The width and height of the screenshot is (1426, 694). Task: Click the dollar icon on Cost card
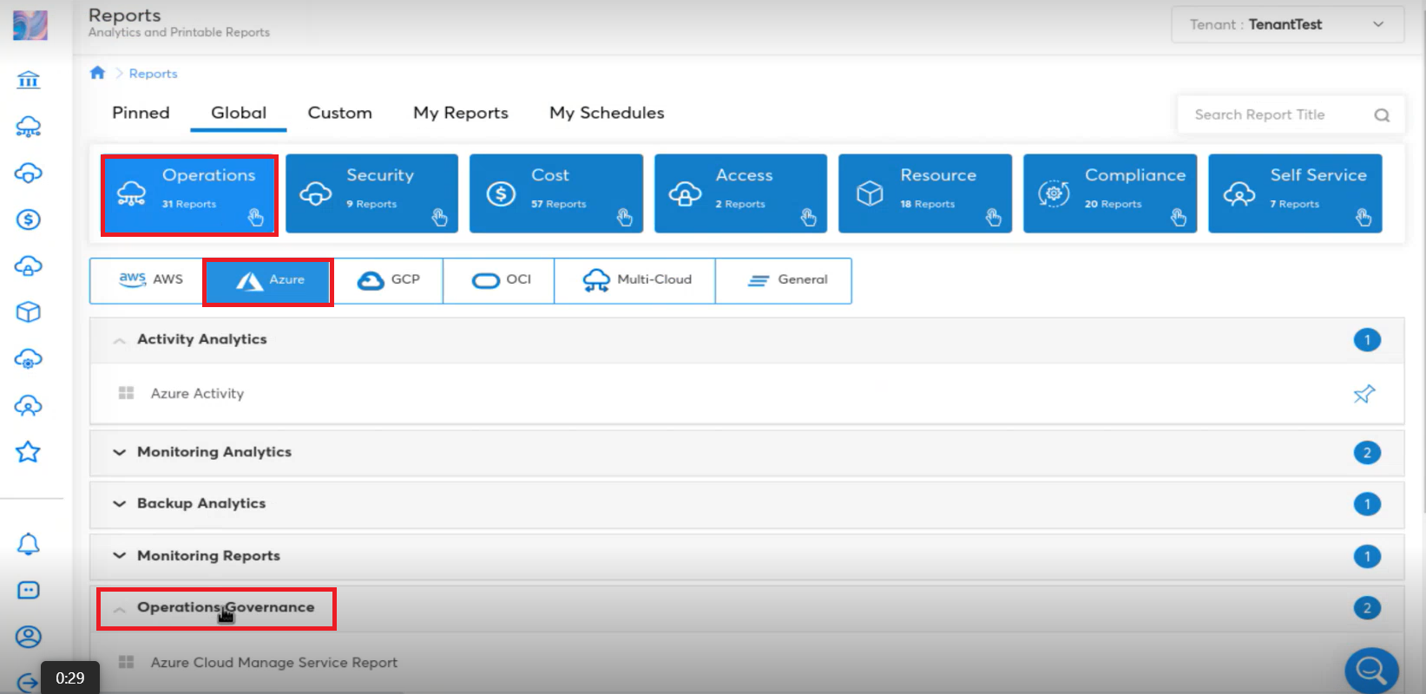(501, 193)
